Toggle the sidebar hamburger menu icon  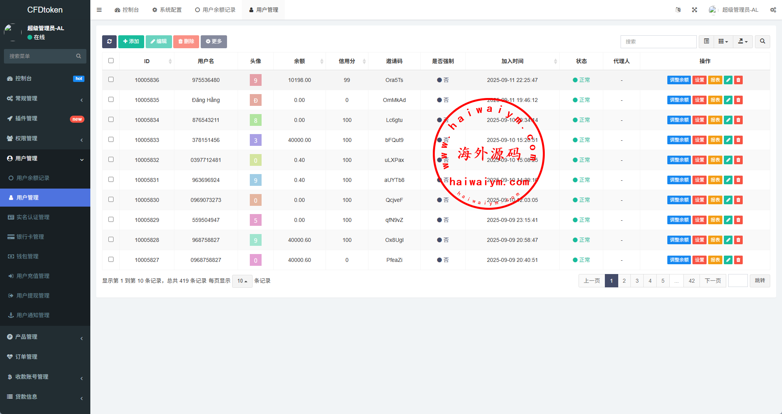pos(99,10)
